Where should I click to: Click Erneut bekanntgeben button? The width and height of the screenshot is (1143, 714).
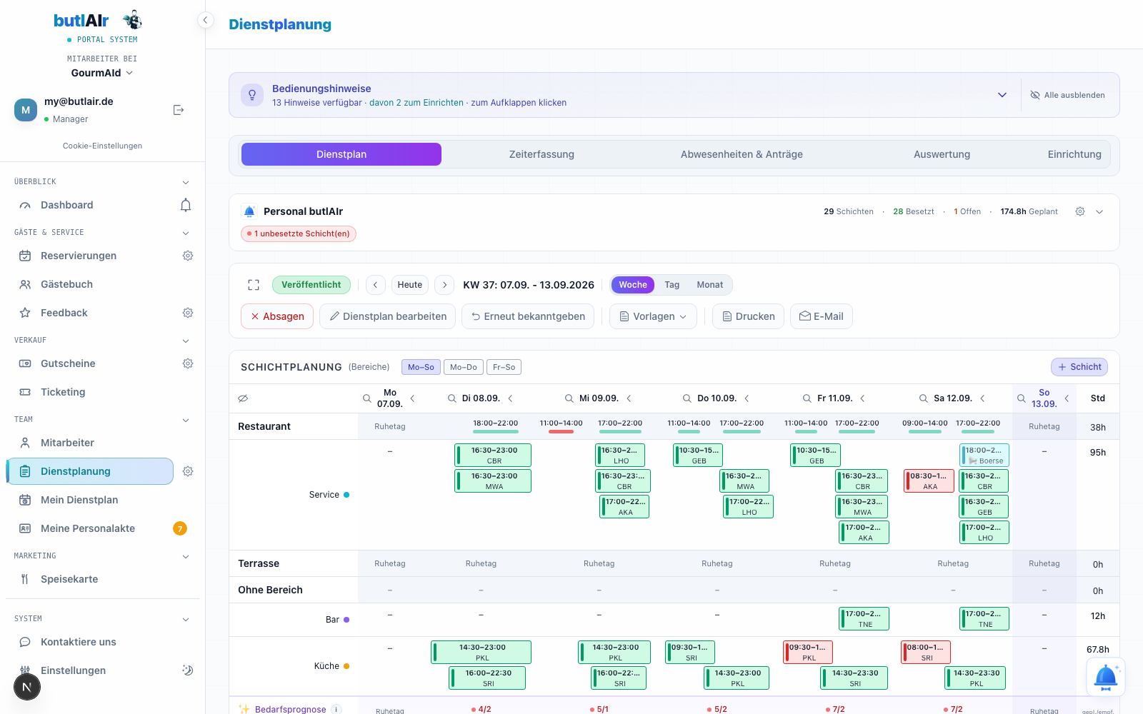[x=528, y=316]
